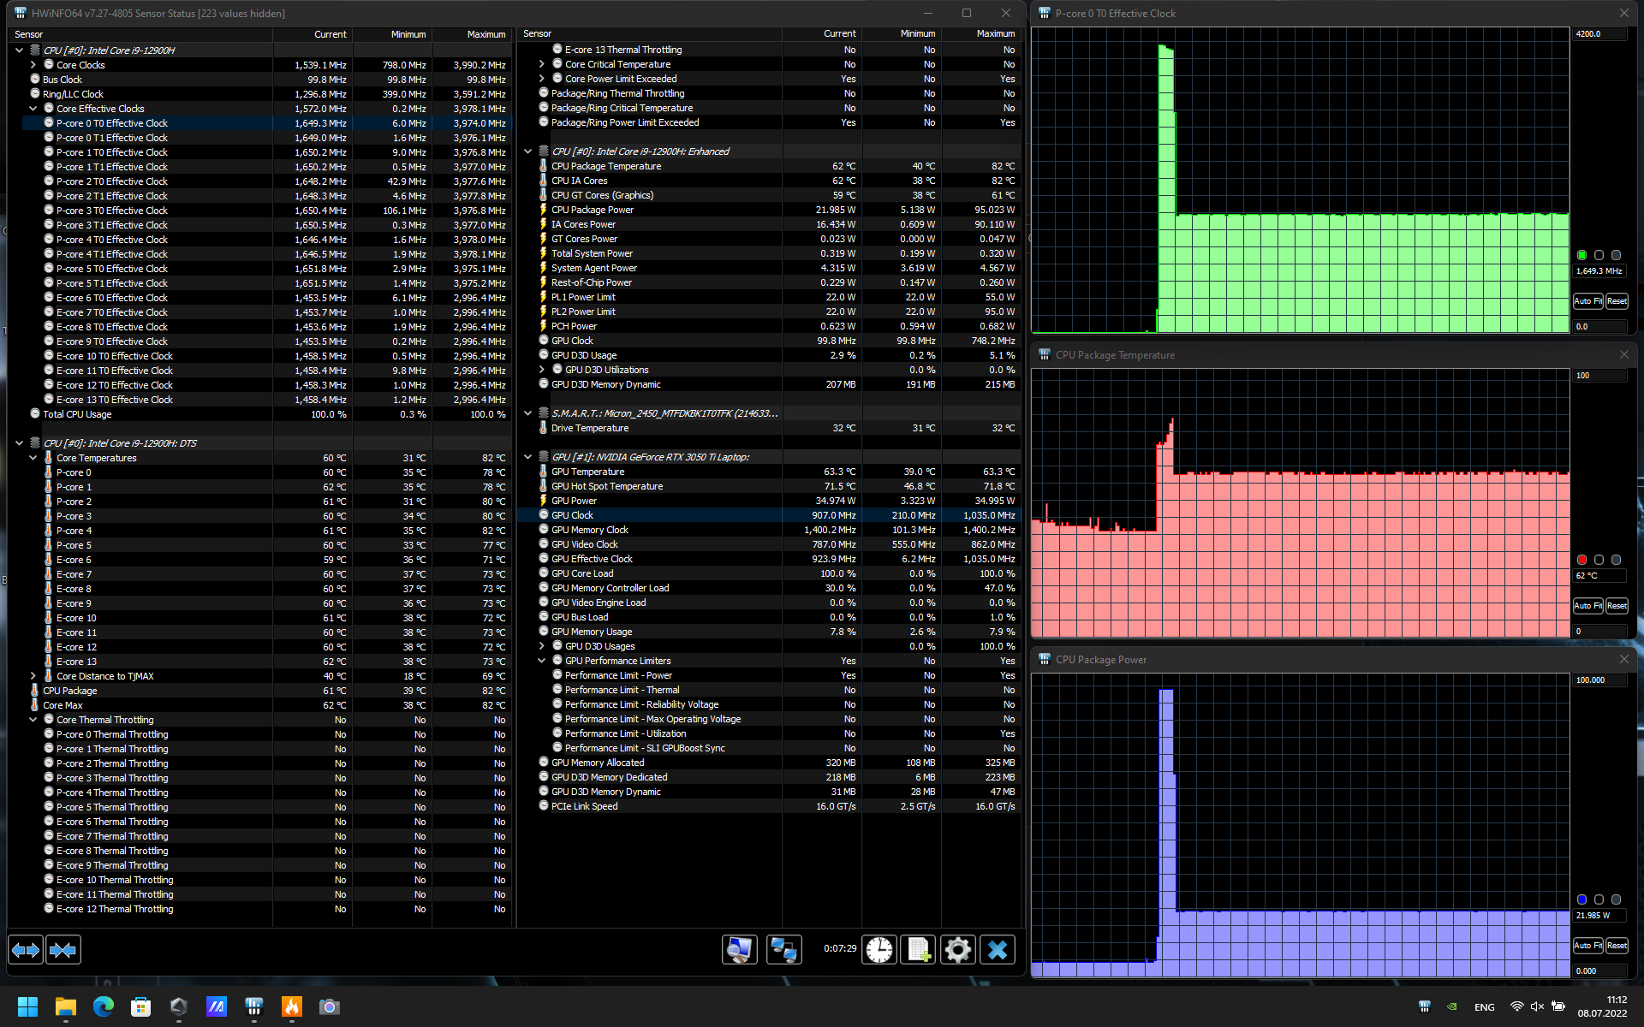The image size is (1644, 1027).
Task: Collapse the Core Effective Clocks tree
Action: coord(33,109)
